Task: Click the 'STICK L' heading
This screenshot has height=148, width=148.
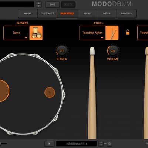Action: tap(98, 23)
